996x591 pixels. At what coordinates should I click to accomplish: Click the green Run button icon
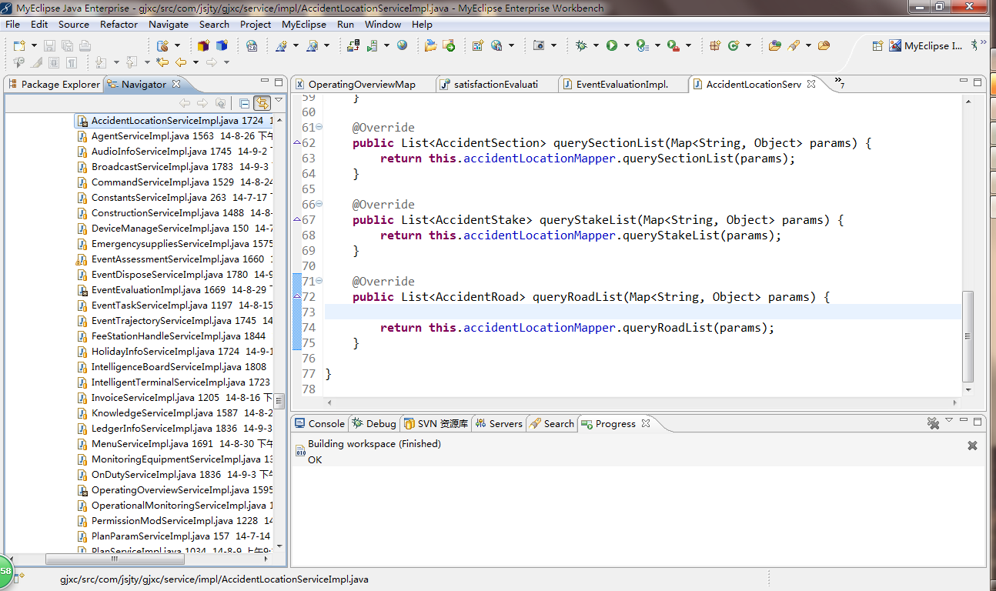pos(612,45)
